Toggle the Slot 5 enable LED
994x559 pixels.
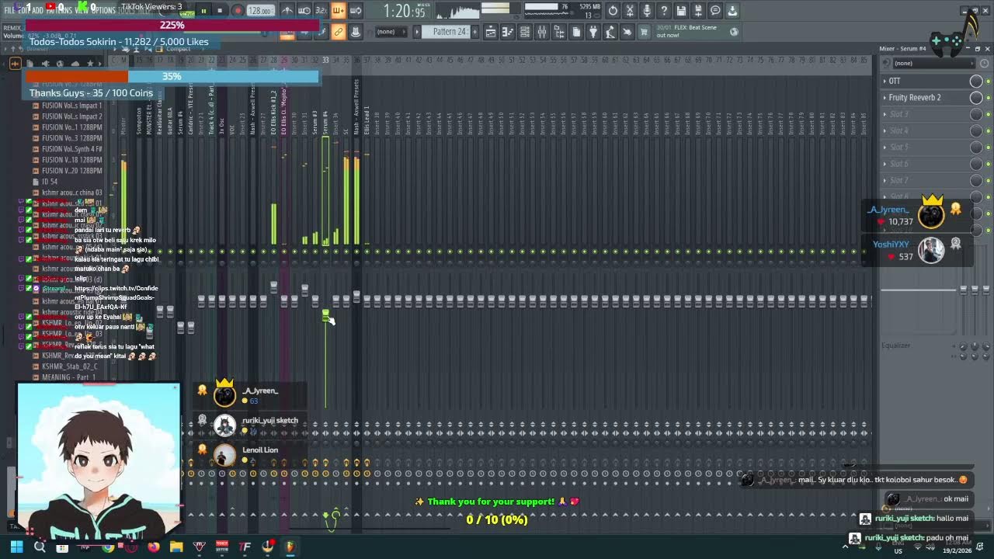click(x=988, y=147)
